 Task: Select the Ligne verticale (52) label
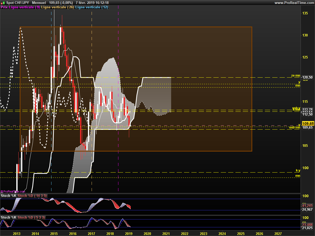coord(92,7)
